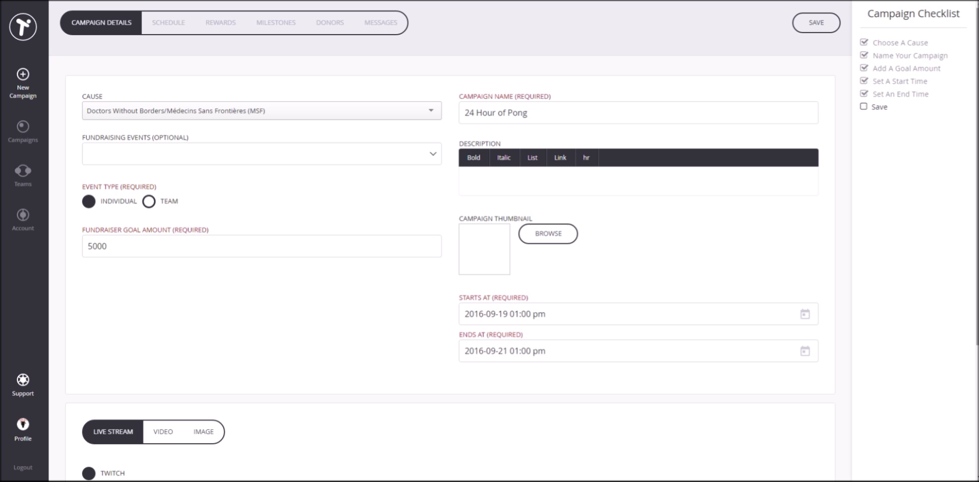Viewport: 979px width, 482px height.
Task: Select the Image tab
Action: click(203, 432)
